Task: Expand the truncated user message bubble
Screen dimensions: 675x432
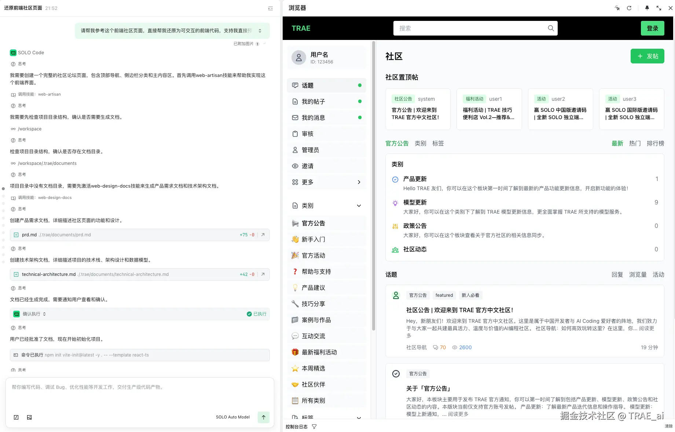Action: click(260, 31)
